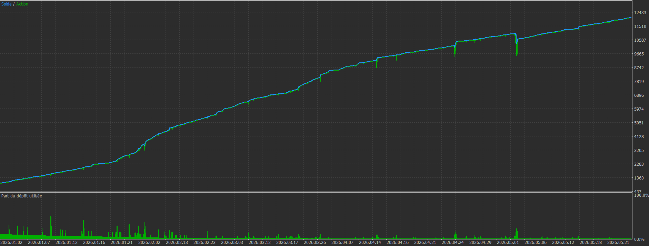
Task: Click the 2026.05.21 date label
Action: pos(618,243)
